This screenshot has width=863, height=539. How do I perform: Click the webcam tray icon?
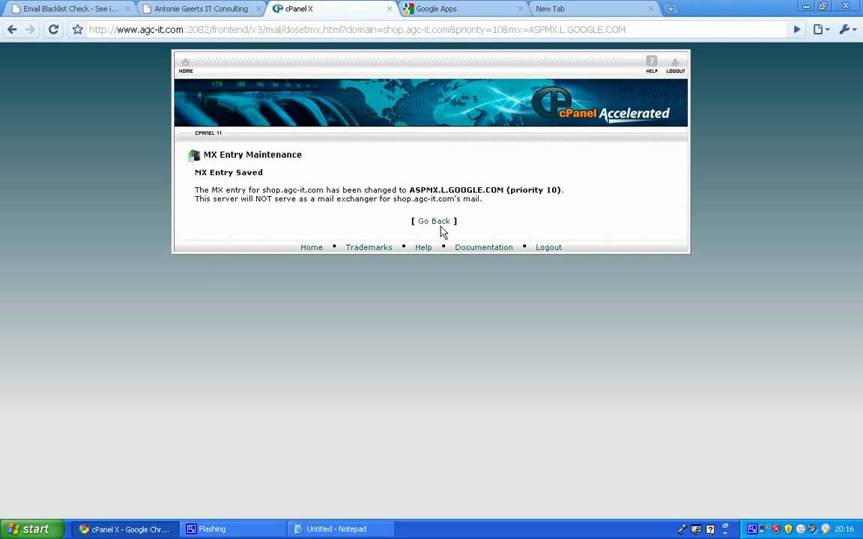coord(812,529)
